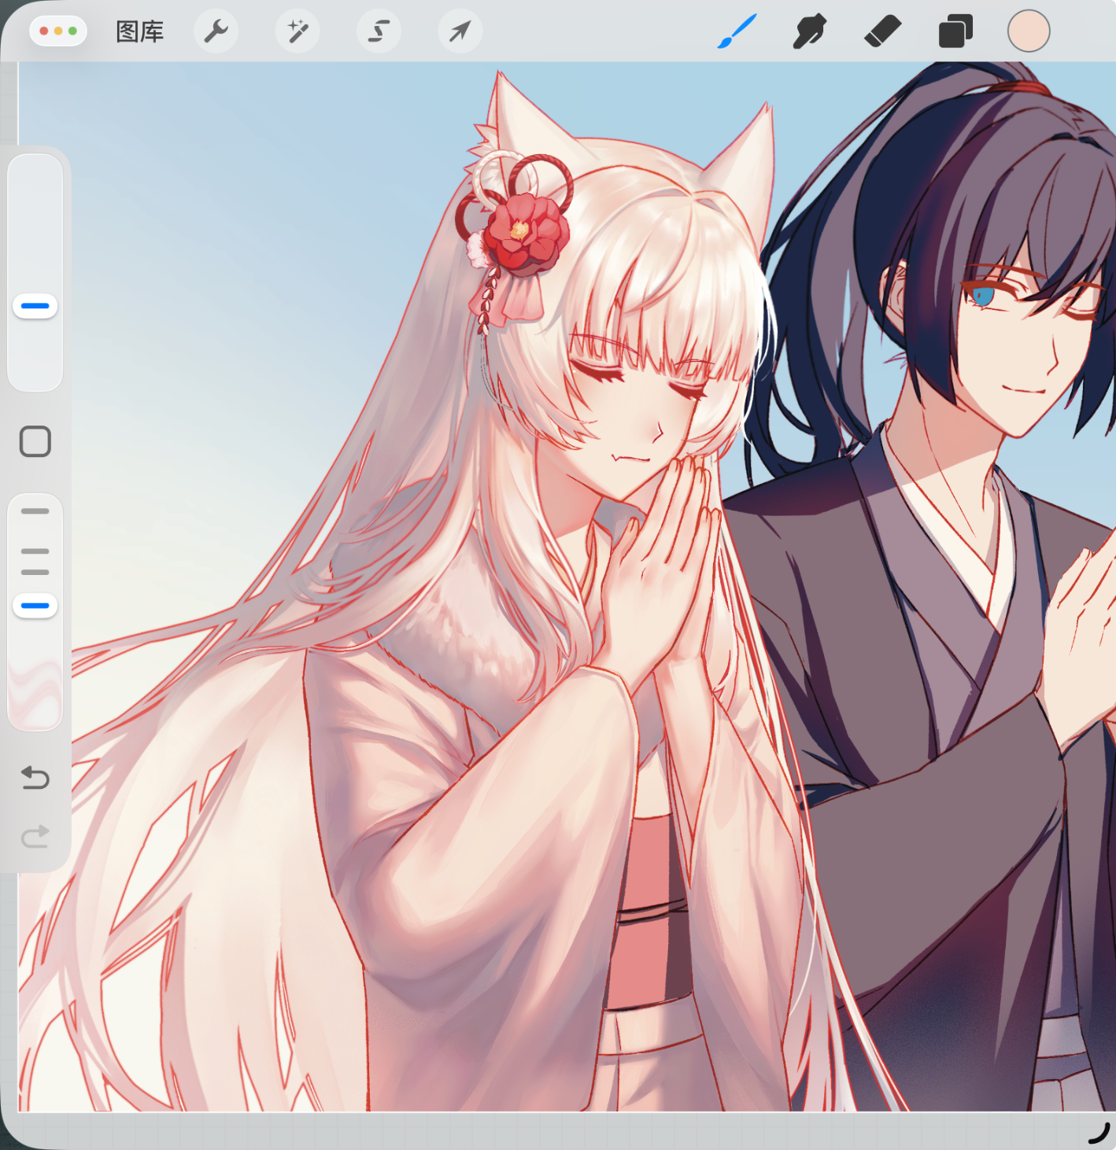Click the top notch in opacity slider
Image resolution: width=1116 pixels, height=1150 pixels.
click(35, 511)
